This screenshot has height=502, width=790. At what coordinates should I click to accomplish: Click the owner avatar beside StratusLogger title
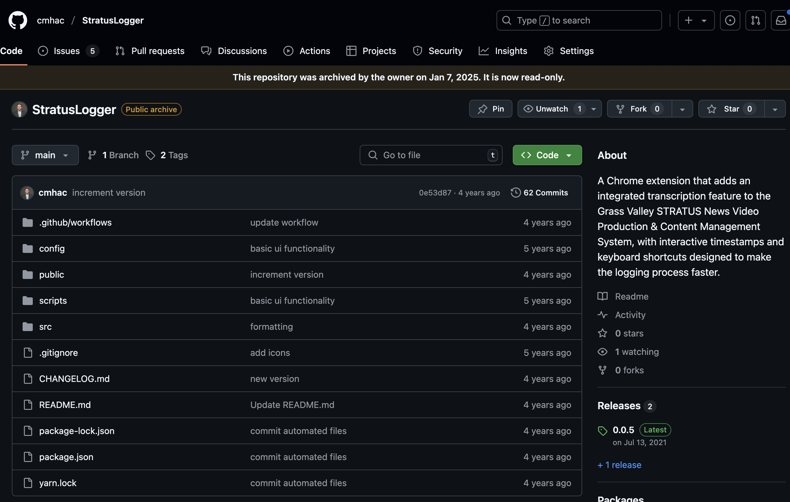click(19, 109)
